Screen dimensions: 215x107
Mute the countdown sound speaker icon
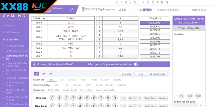[x=136, y=64]
